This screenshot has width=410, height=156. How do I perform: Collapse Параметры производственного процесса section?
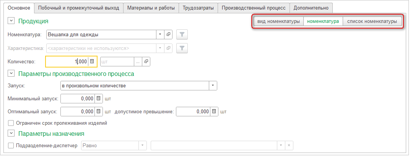pyautogui.click(x=11, y=74)
